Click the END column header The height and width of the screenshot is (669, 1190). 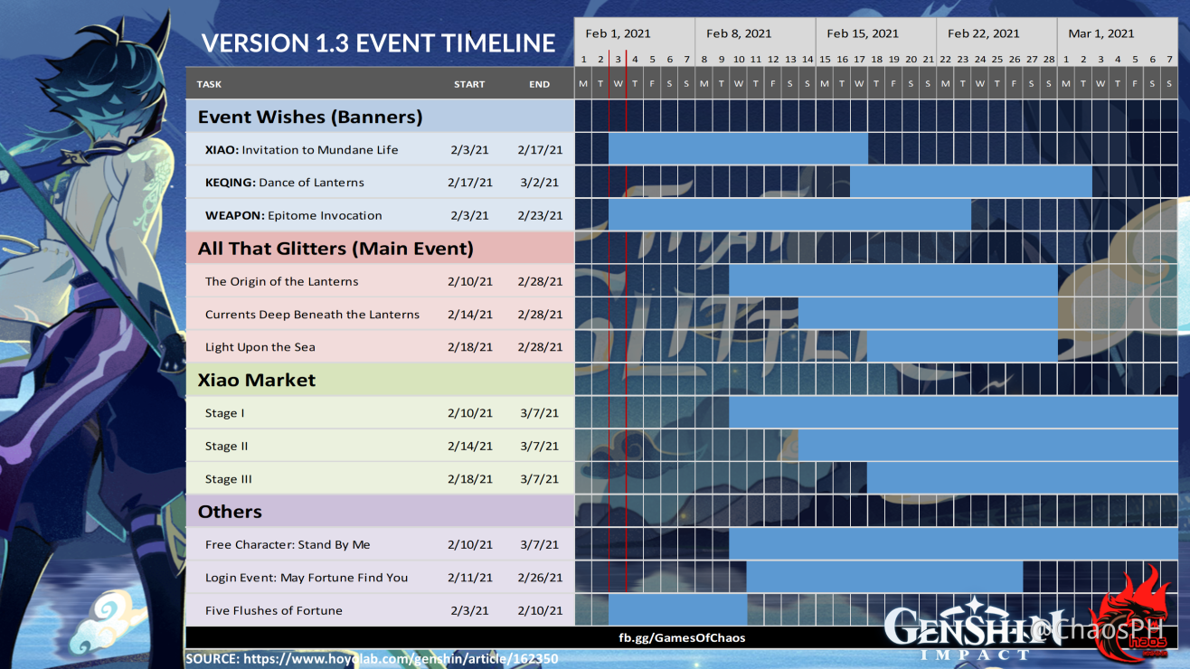pyautogui.click(x=539, y=83)
